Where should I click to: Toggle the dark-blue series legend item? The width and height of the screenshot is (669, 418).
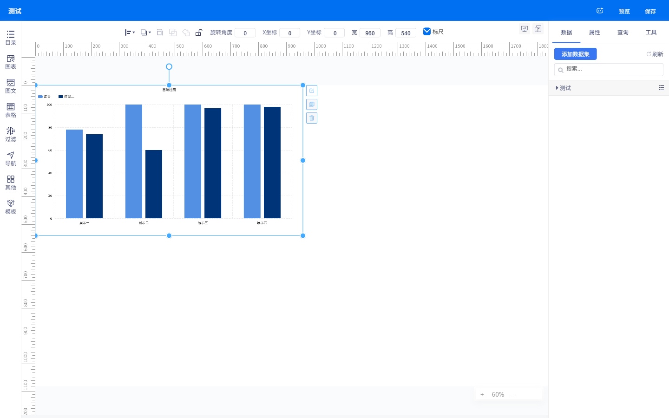[x=66, y=97]
